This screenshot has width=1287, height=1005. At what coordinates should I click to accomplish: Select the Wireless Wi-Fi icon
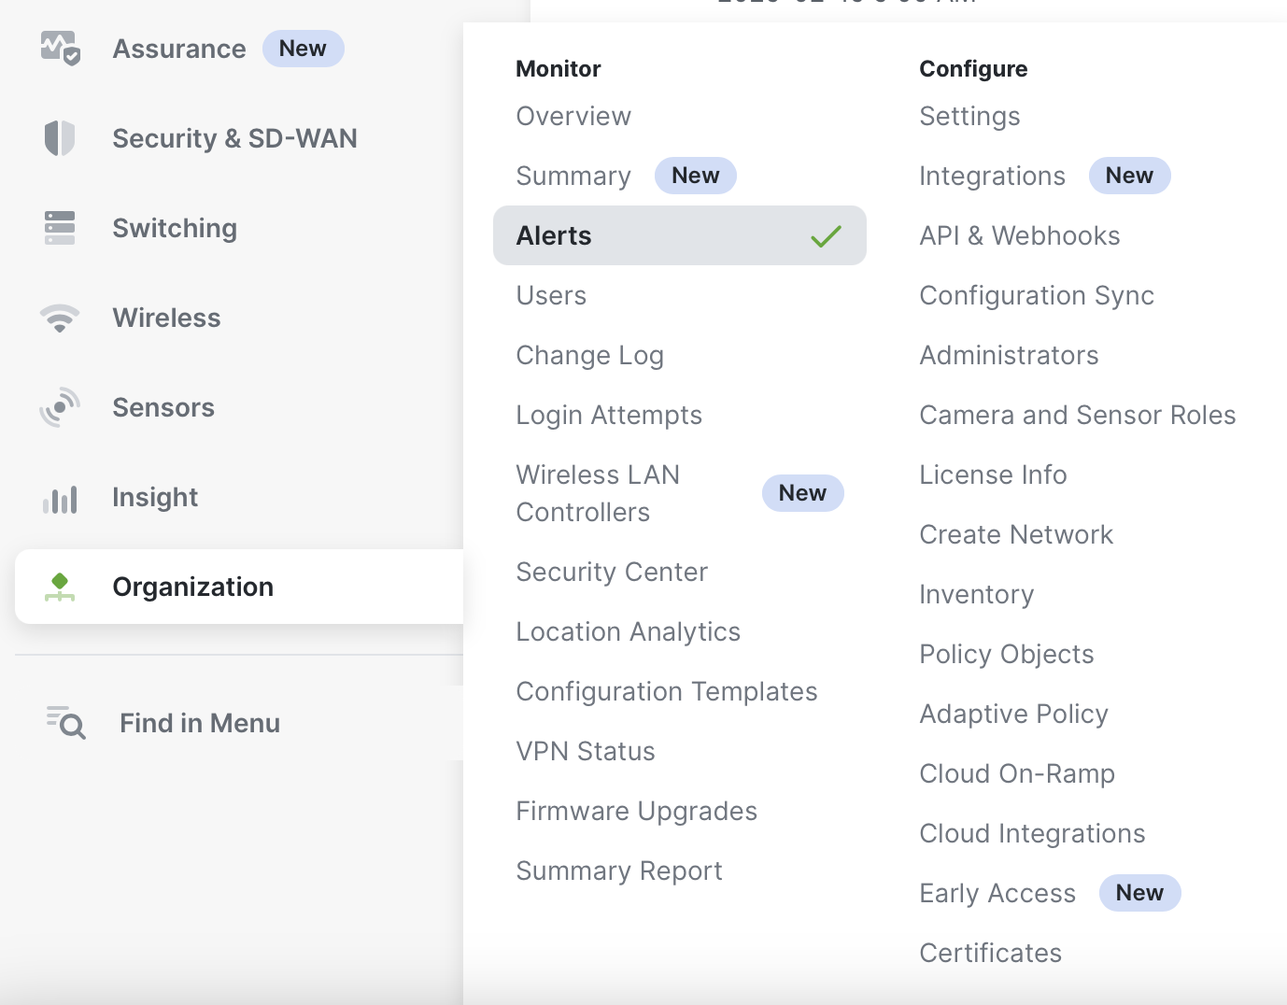click(60, 318)
